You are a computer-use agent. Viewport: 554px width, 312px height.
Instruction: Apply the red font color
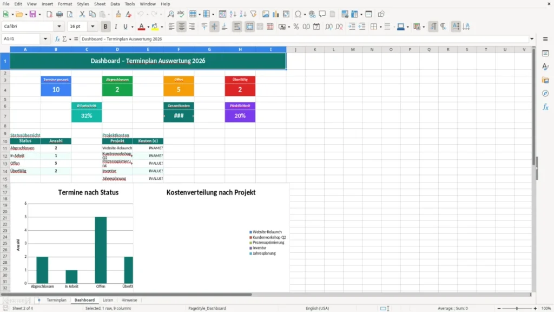tap(141, 27)
